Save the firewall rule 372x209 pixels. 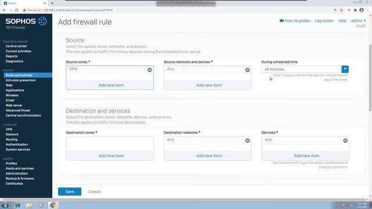click(70, 192)
